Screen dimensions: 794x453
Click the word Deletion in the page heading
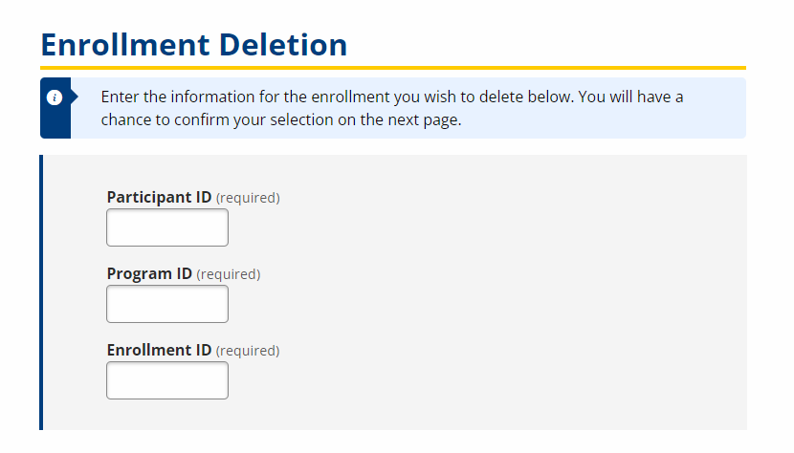282,45
